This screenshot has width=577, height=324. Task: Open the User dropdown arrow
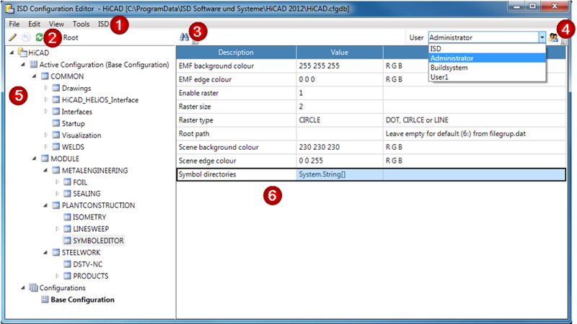click(x=542, y=37)
